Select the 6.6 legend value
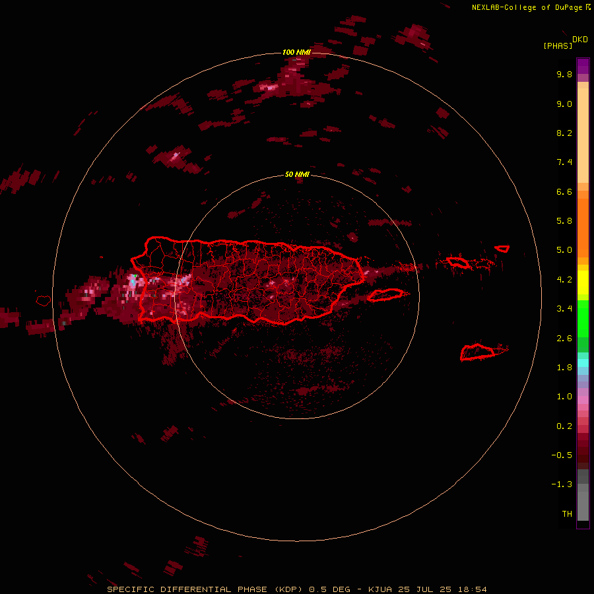Screen dimensions: 594x594 (x=564, y=191)
